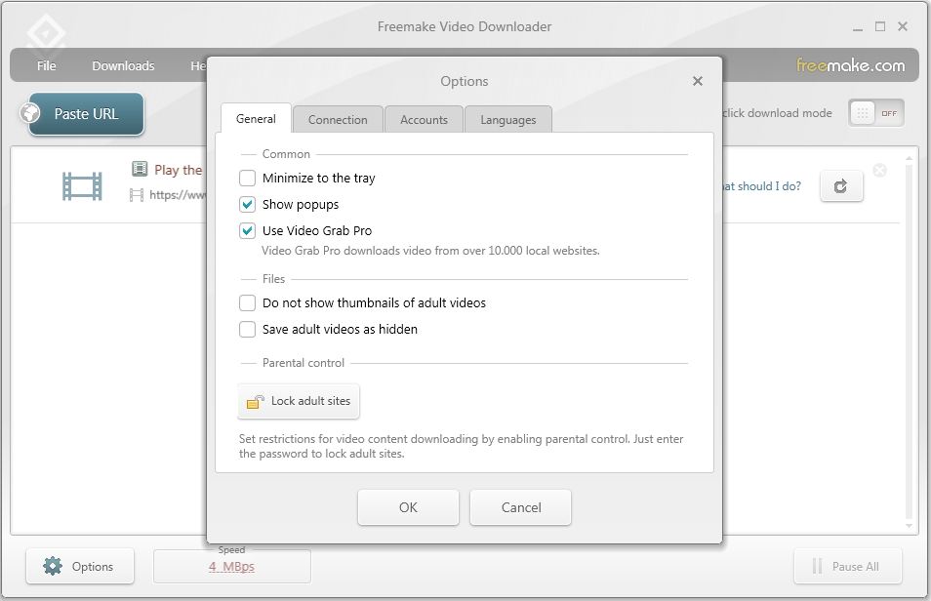Click the 'Video Grab Pro downloads video' description

click(430, 251)
